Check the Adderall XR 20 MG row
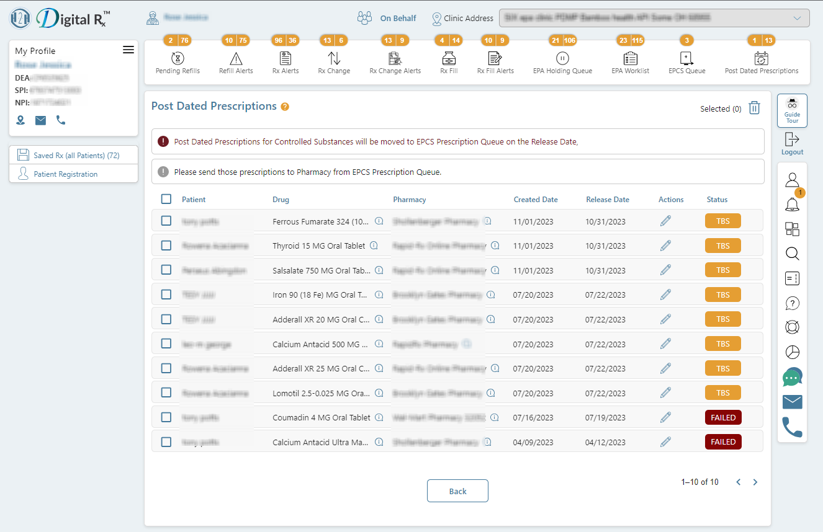Screen dimensions: 823x532 click(166, 319)
